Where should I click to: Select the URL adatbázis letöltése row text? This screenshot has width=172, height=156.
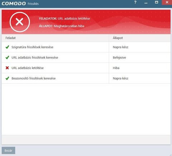(x=28, y=68)
